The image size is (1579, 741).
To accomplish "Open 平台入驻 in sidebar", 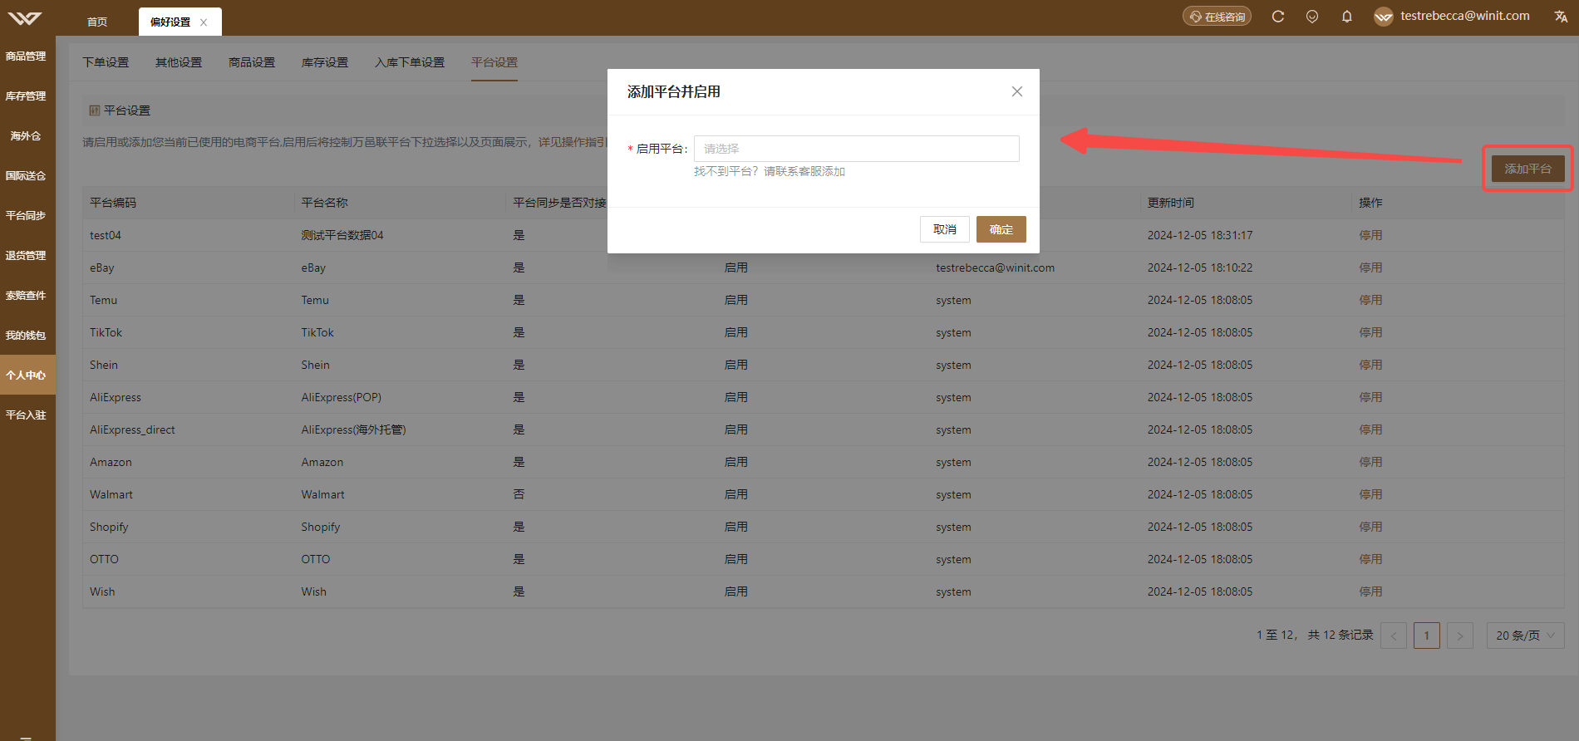I will 27,415.
